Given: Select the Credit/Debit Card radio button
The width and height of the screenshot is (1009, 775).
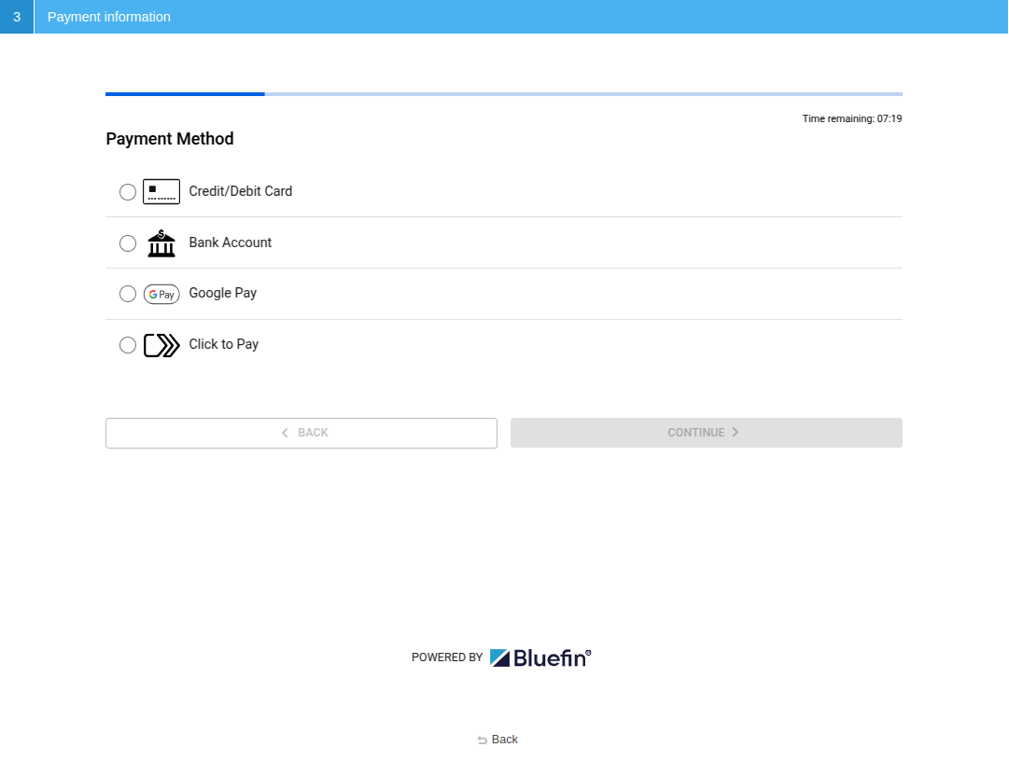Looking at the screenshot, I should 128,192.
